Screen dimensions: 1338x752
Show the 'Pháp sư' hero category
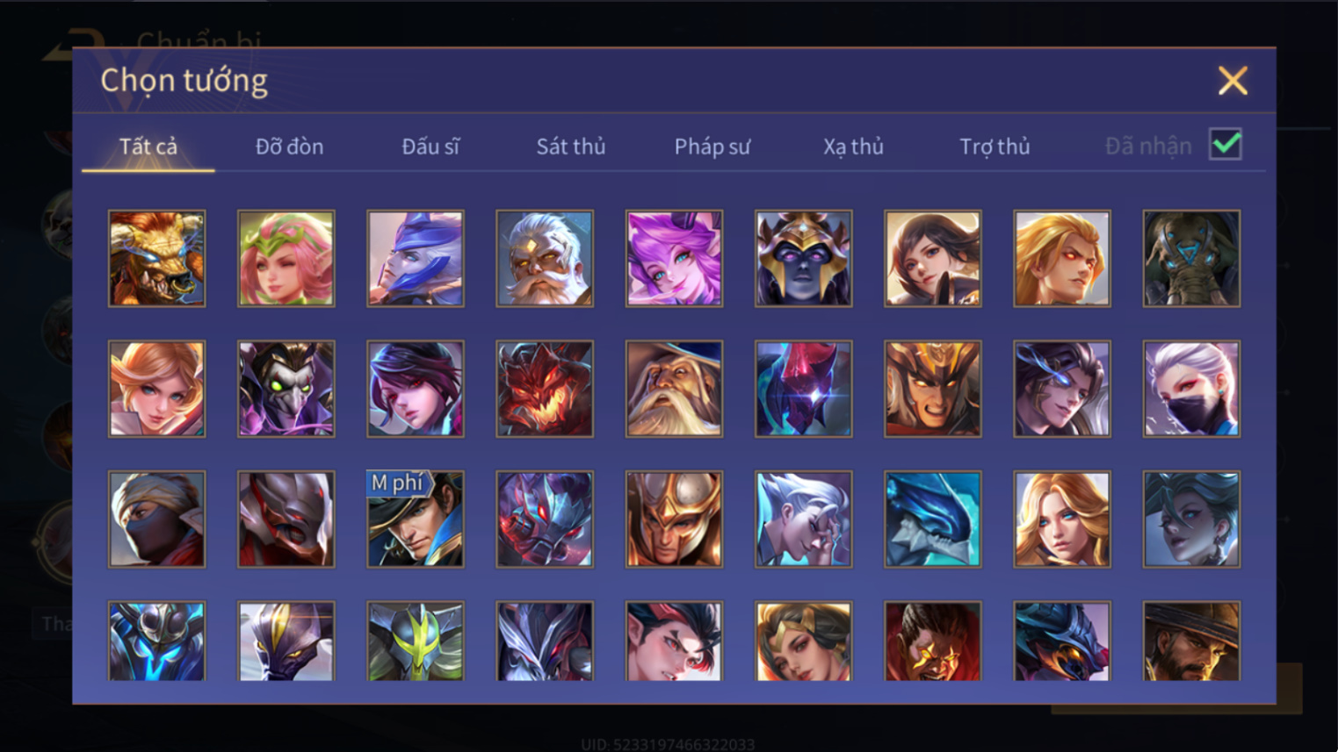(712, 147)
